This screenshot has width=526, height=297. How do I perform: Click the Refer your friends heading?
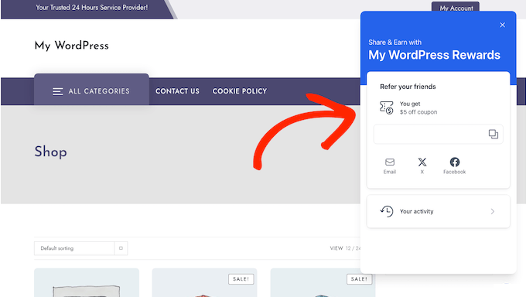click(x=408, y=87)
